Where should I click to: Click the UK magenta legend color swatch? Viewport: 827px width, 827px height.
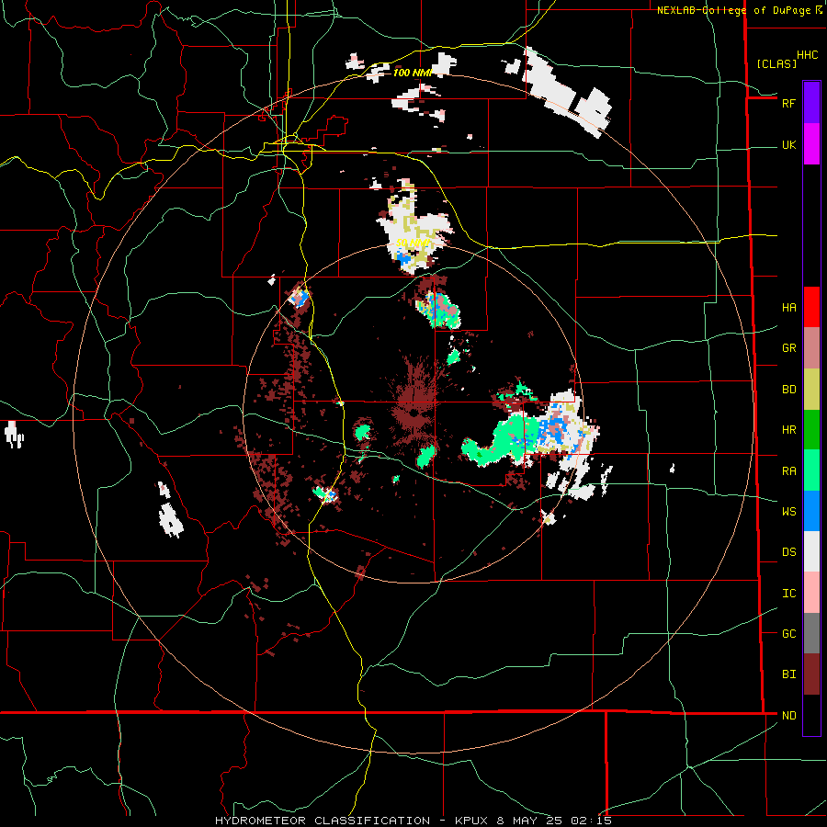[x=811, y=144]
